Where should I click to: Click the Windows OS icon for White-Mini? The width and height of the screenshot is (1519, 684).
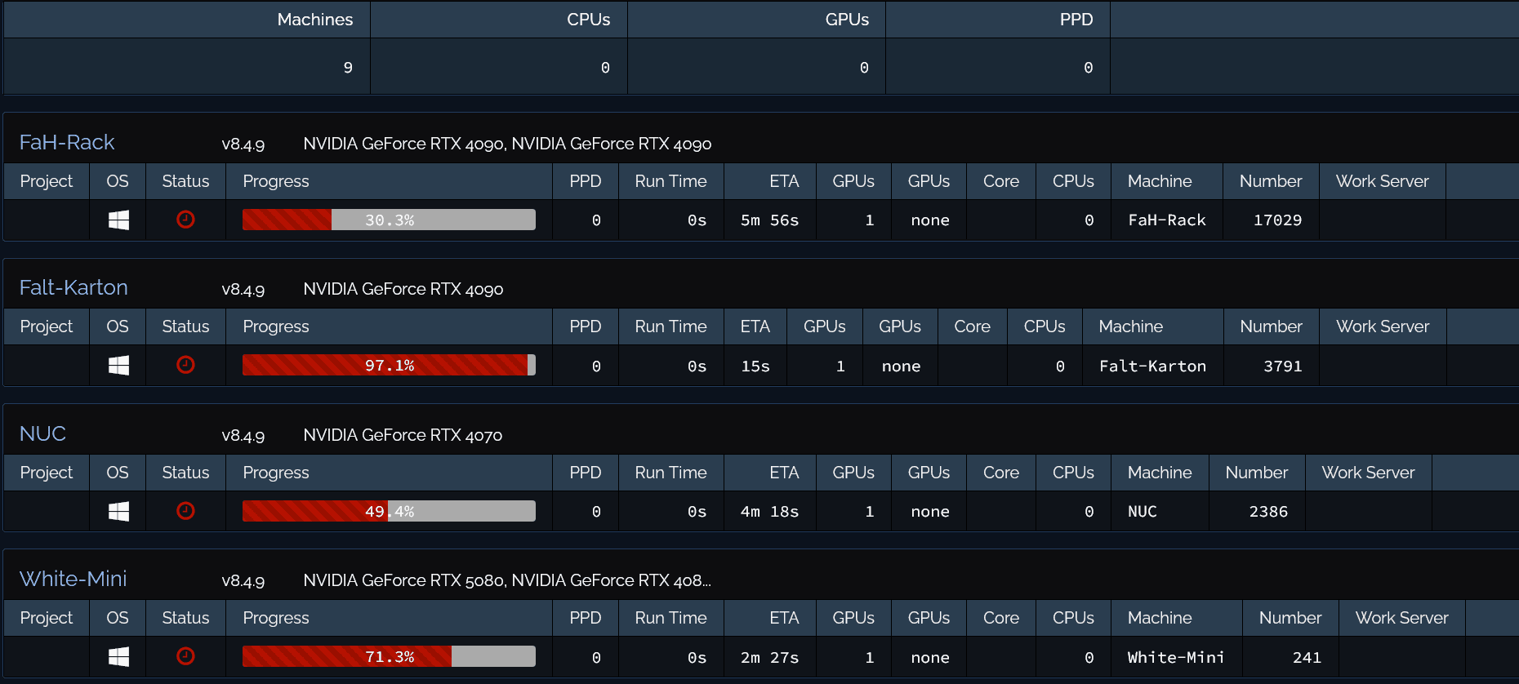pyautogui.click(x=118, y=657)
